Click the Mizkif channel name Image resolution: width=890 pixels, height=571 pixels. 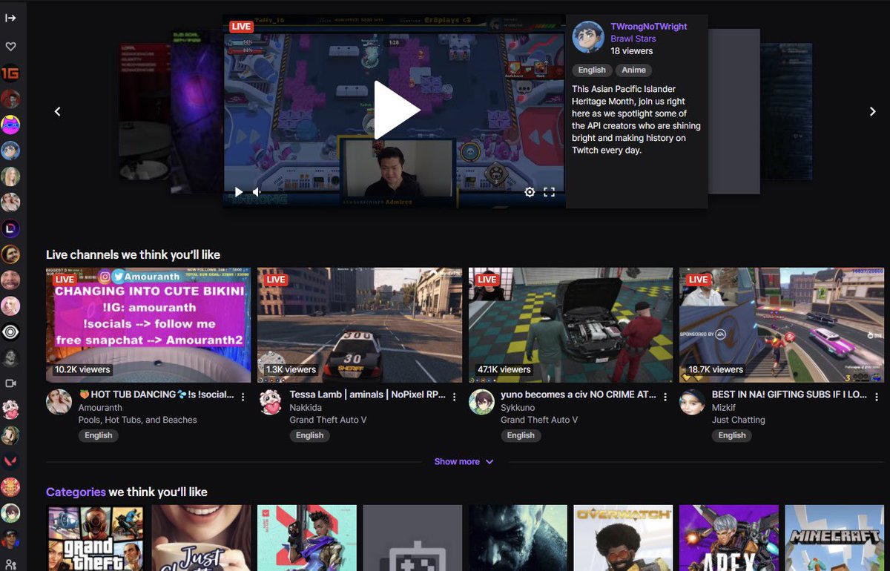(724, 408)
